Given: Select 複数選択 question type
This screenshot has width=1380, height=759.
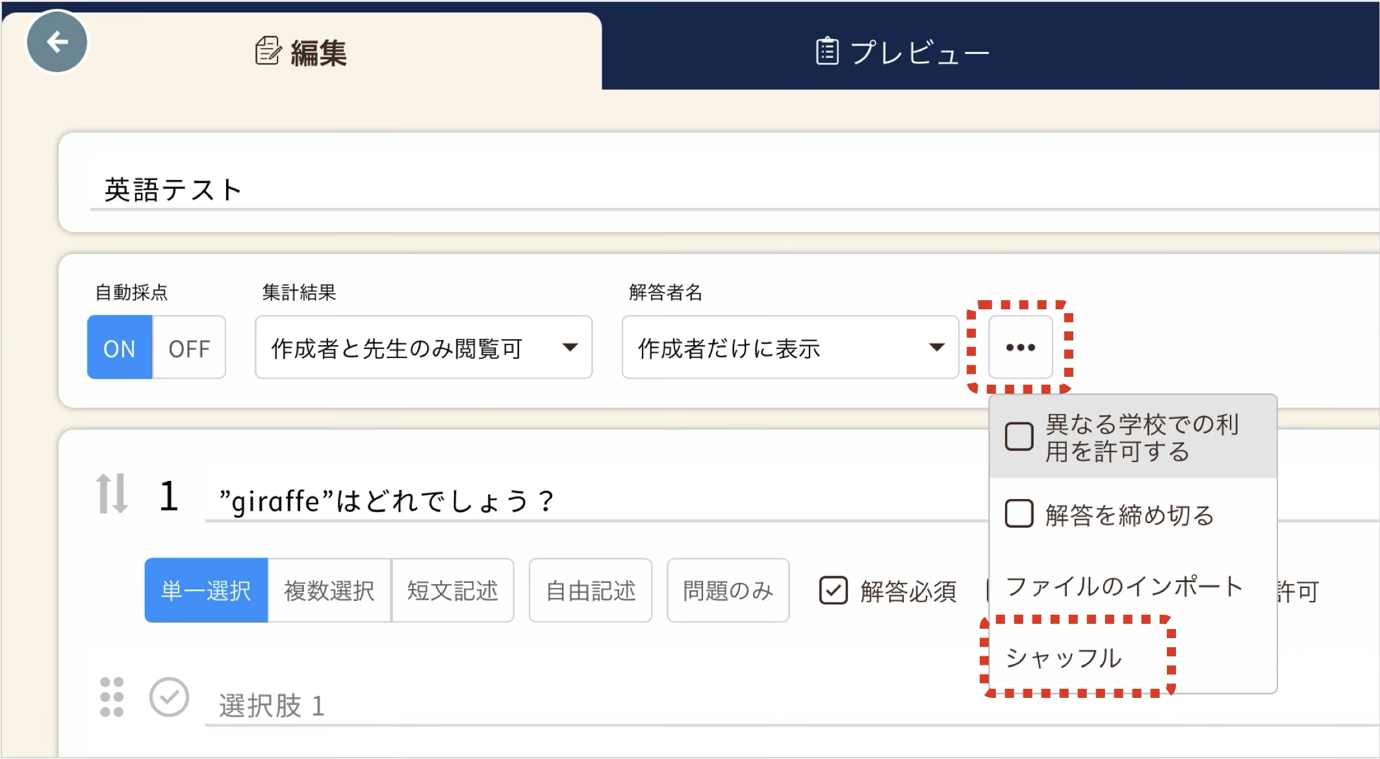Looking at the screenshot, I should tap(329, 591).
